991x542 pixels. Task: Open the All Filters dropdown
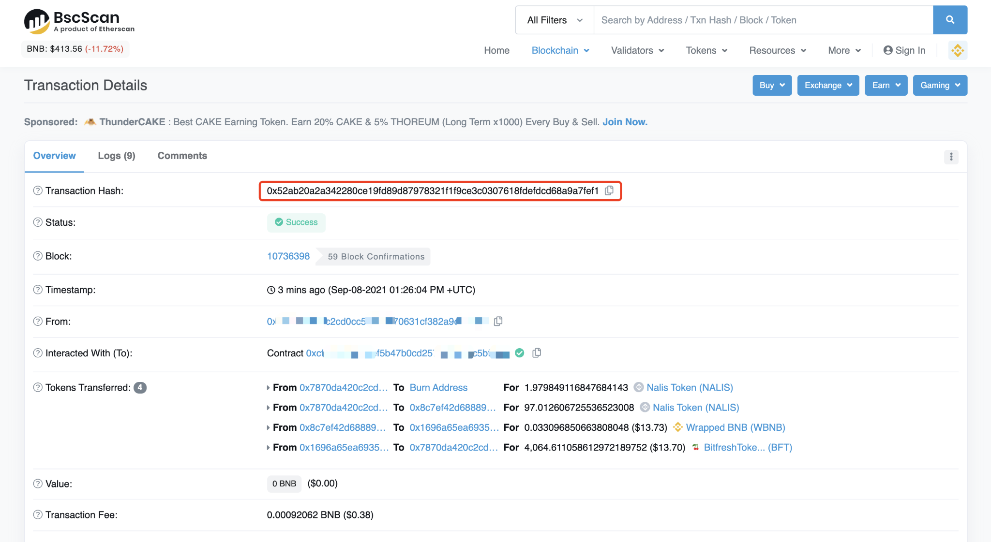coord(554,20)
